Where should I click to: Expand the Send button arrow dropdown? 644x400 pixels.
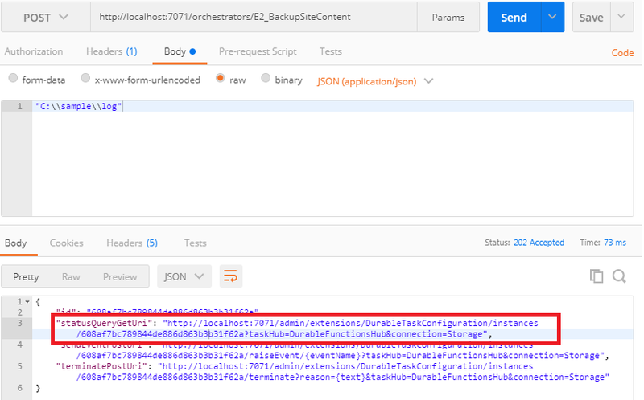point(552,17)
